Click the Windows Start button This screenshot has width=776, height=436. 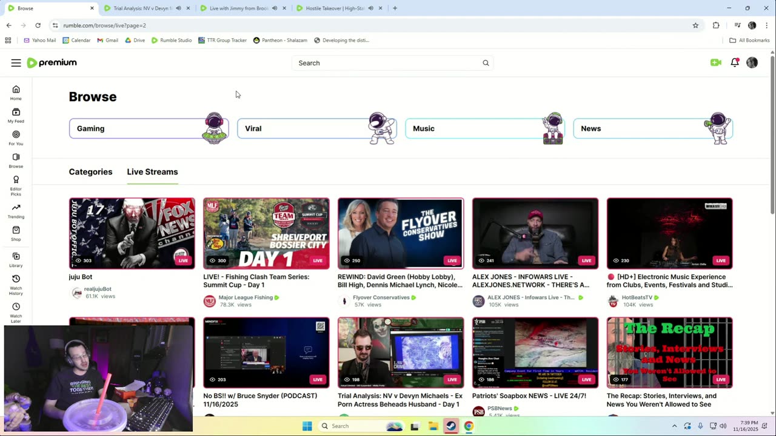(x=307, y=426)
